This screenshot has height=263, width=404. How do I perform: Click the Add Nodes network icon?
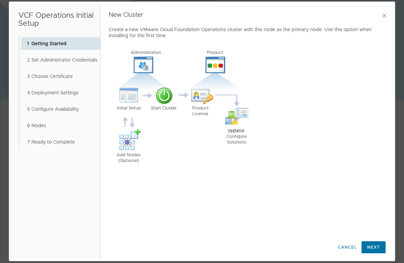pos(129,140)
